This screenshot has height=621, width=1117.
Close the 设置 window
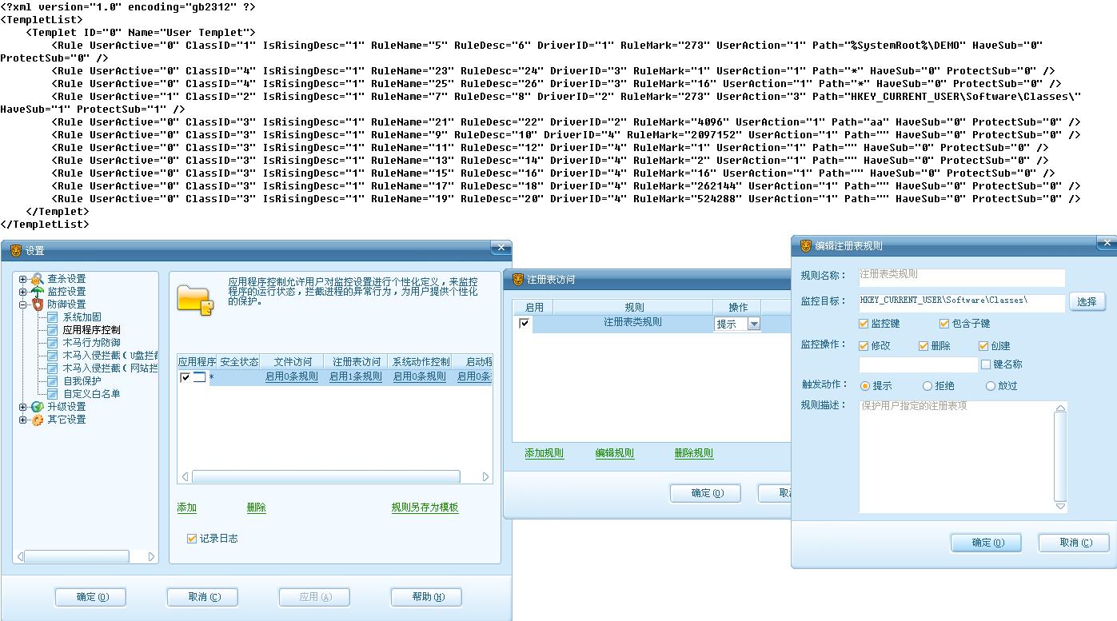click(x=501, y=248)
